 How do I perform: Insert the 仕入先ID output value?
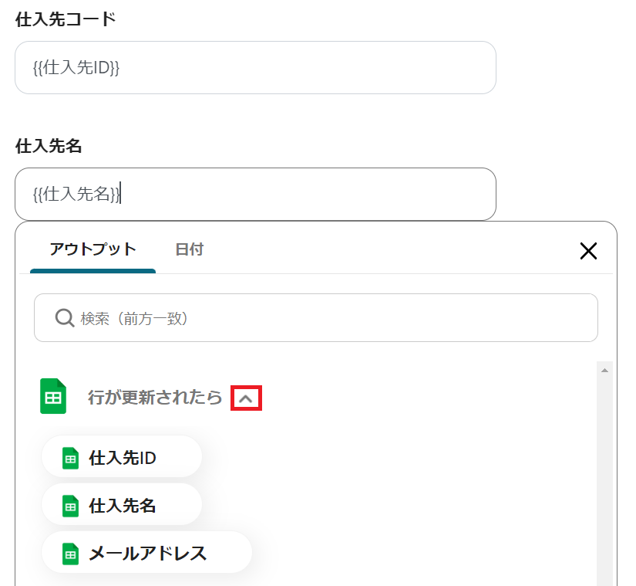(122, 459)
